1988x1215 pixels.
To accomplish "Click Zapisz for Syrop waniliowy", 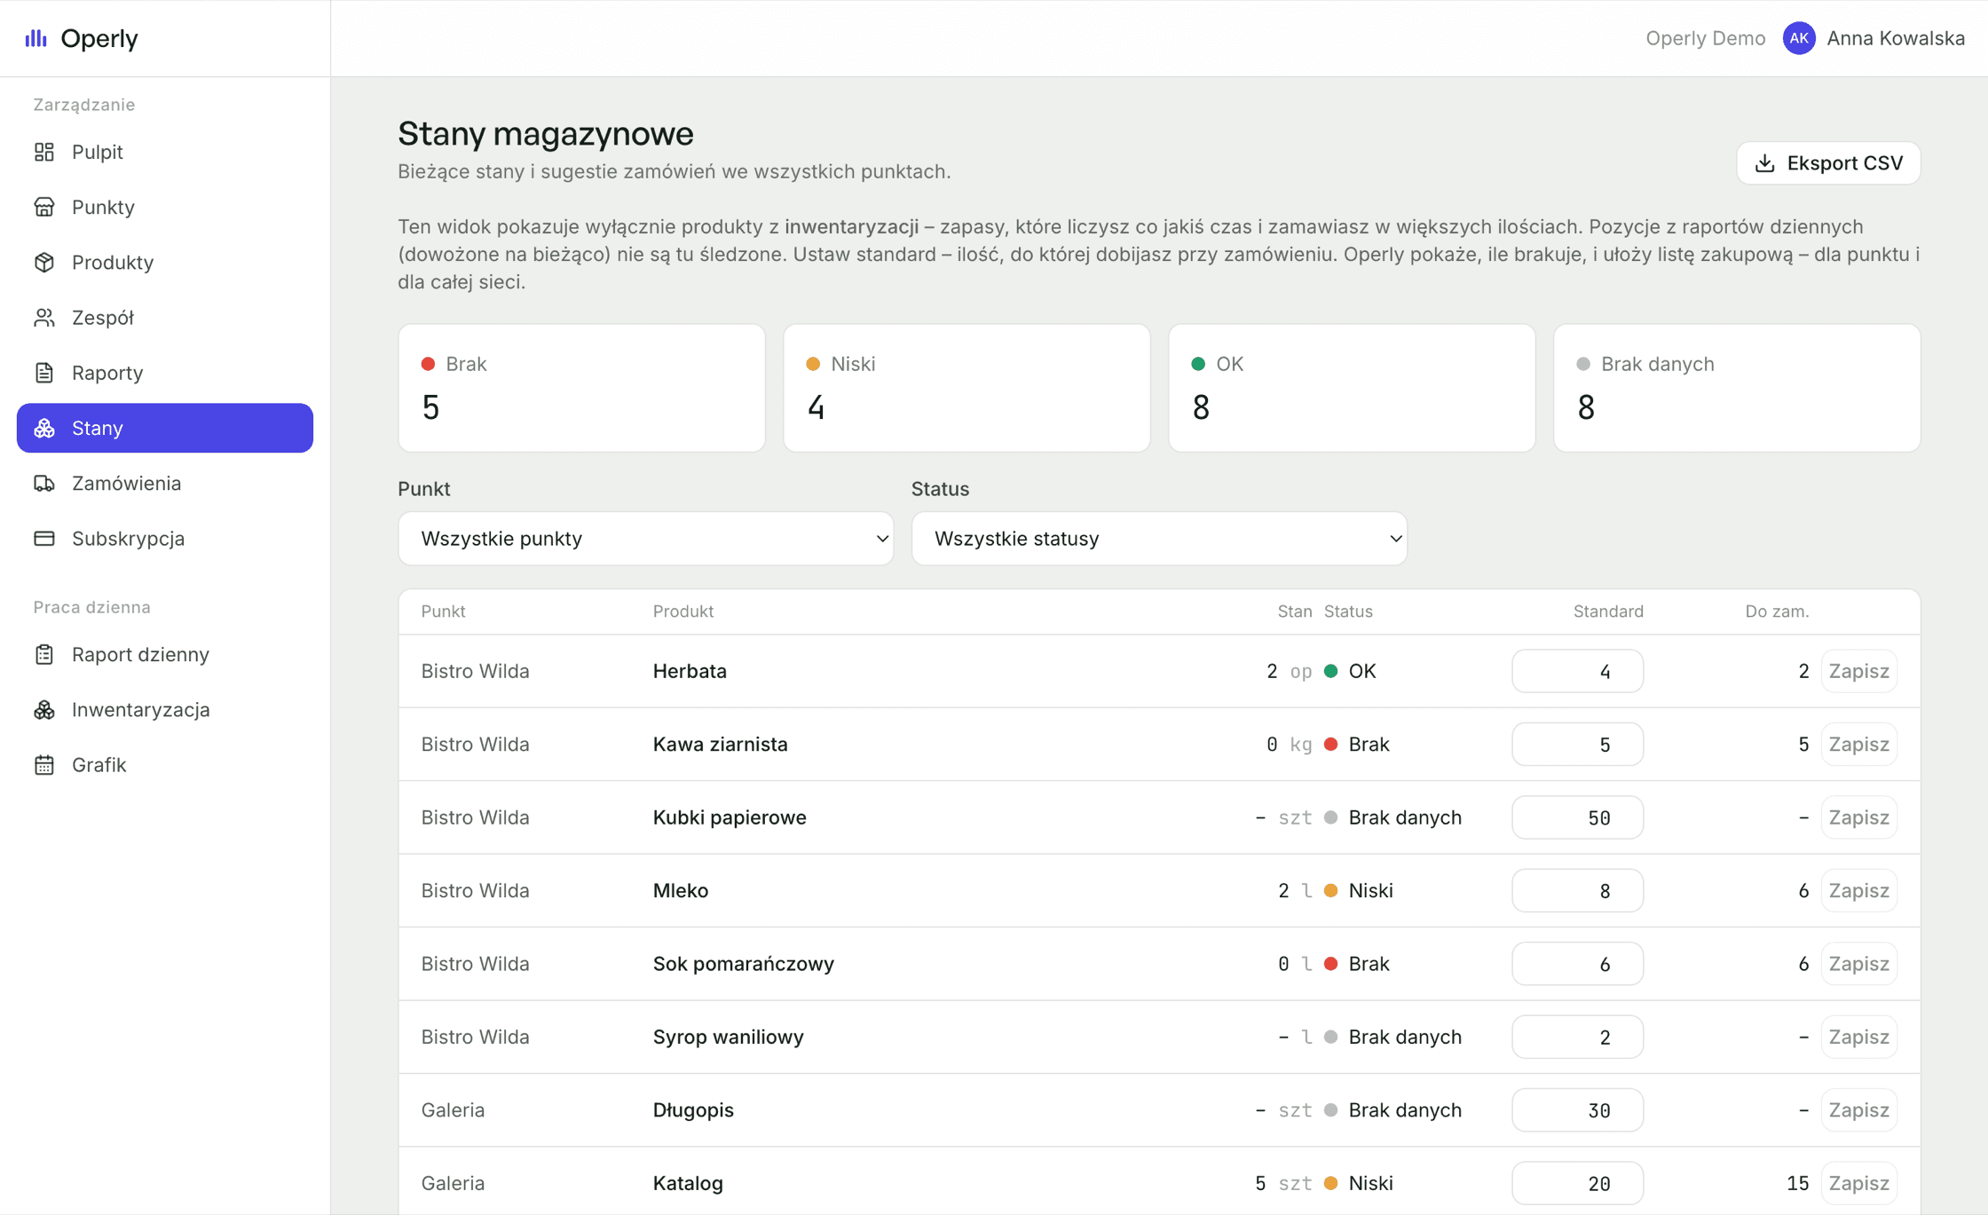I will tap(1858, 1037).
